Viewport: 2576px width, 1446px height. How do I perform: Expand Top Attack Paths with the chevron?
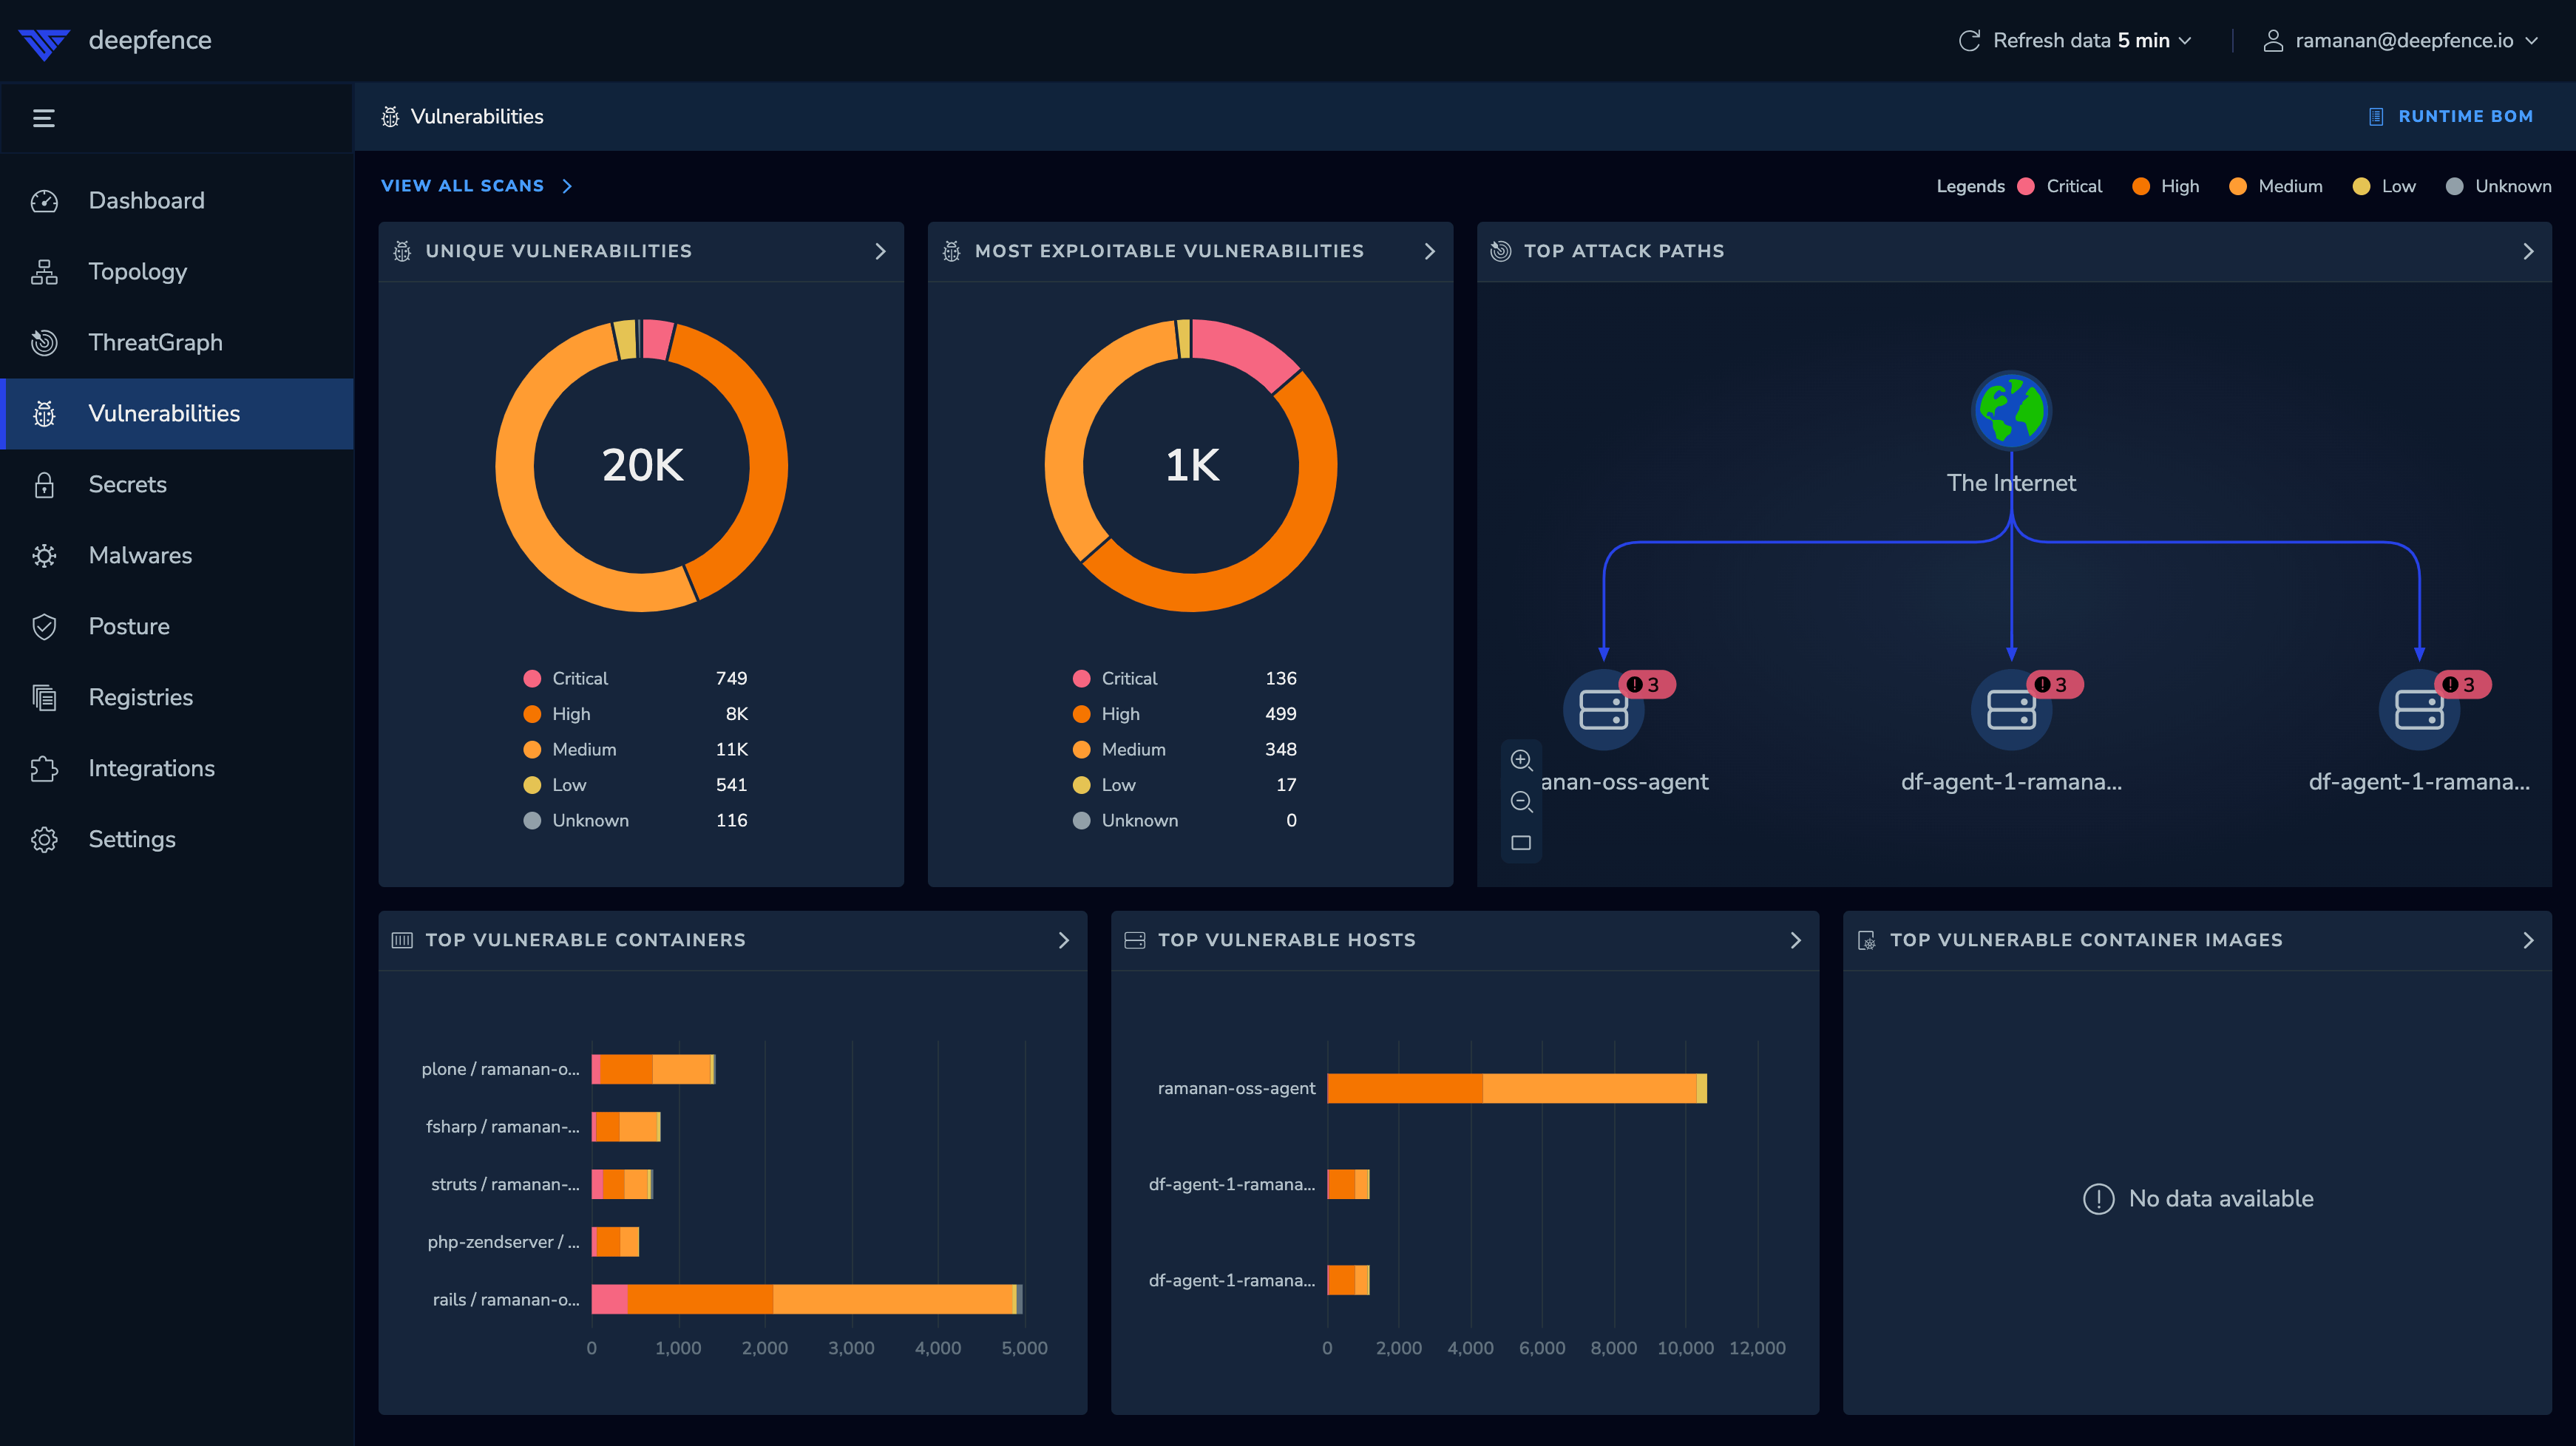[2528, 251]
